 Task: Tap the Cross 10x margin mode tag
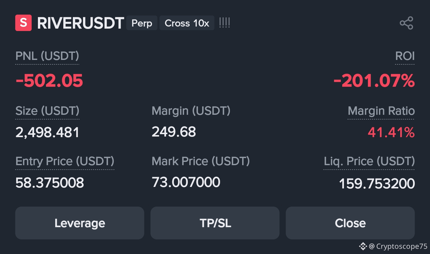point(187,23)
